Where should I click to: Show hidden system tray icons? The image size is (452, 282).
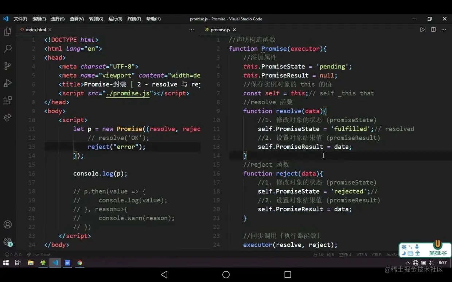click(408, 263)
